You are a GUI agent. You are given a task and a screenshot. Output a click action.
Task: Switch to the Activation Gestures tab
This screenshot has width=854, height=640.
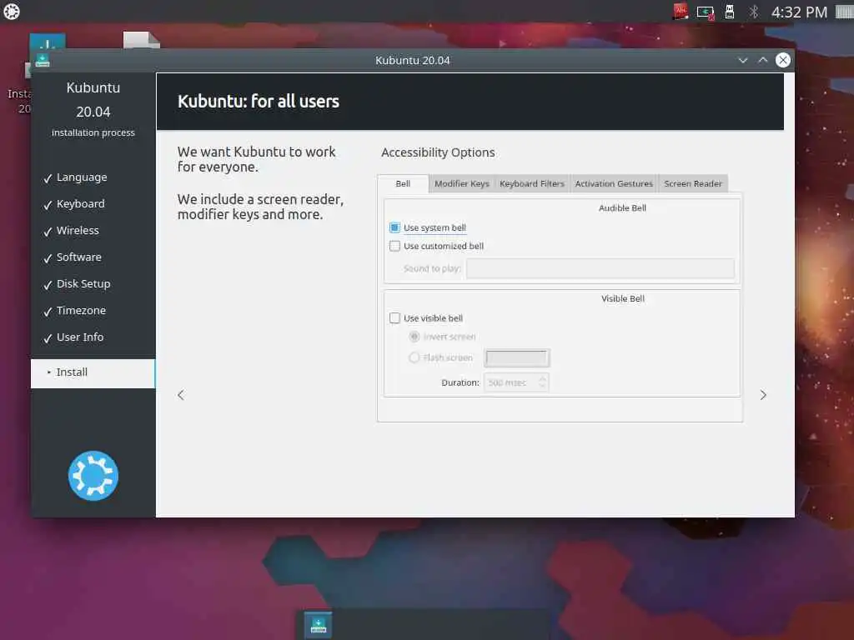[x=614, y=184]
